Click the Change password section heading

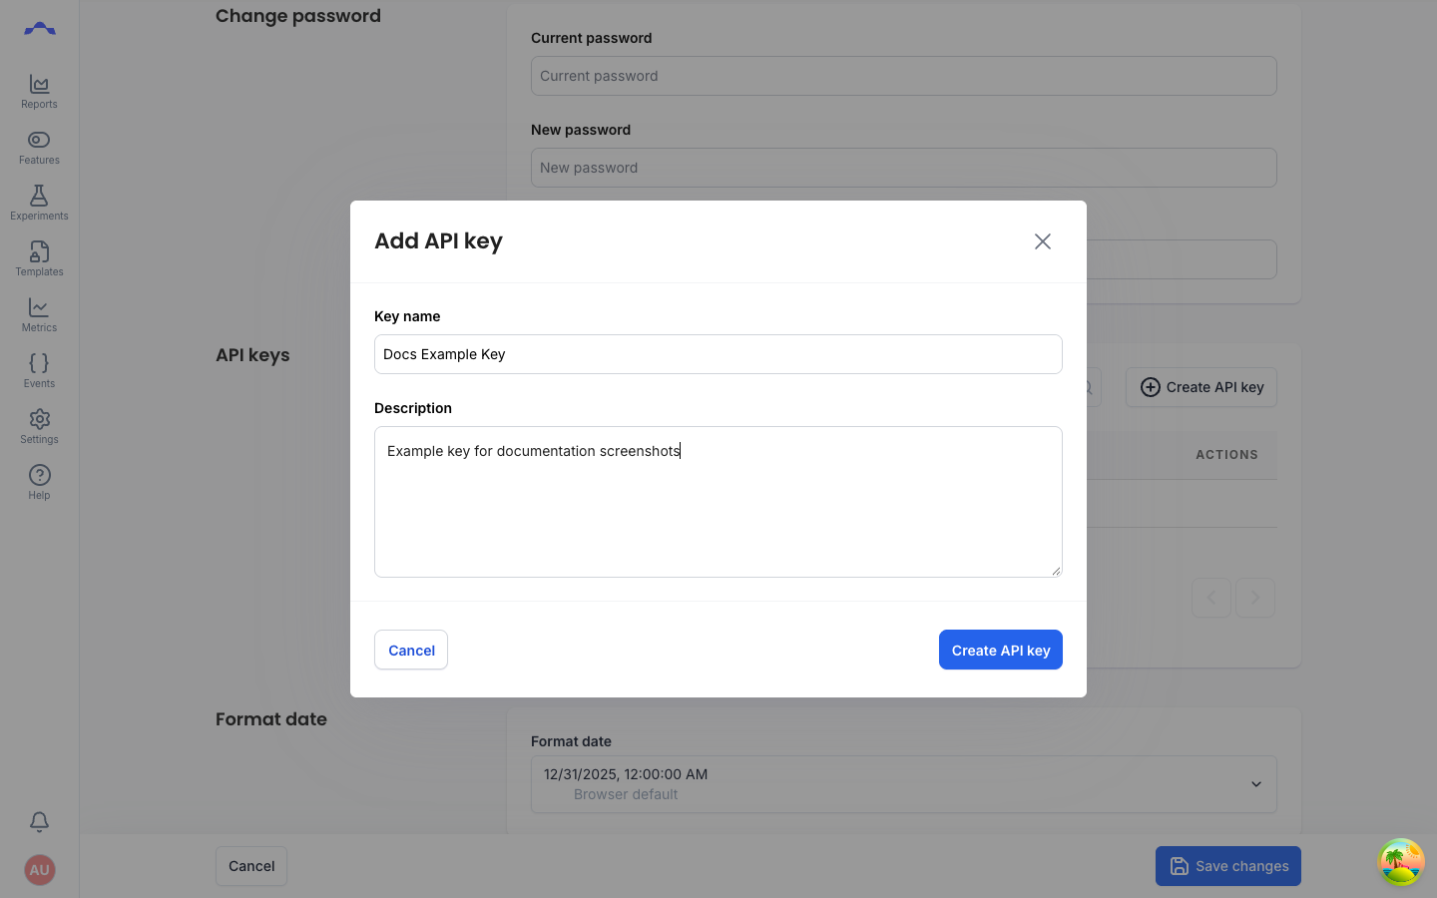tap(298, 16)
